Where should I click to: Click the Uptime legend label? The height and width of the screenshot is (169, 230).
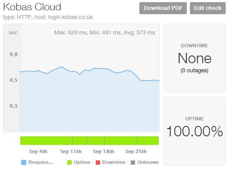[82, 162]
